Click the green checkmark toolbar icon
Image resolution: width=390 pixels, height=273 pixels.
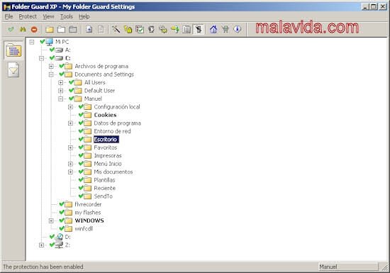coord(11,29)
